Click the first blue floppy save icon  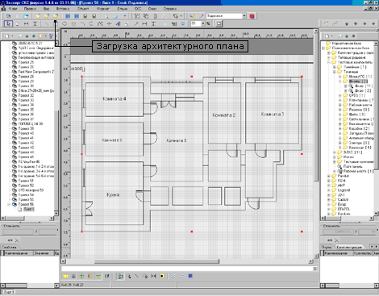click(x=68, y=16)
